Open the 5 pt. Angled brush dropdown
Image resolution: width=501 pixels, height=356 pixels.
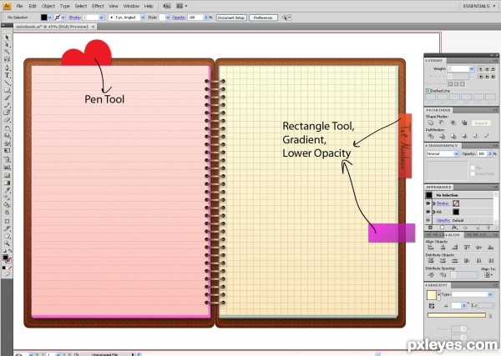(143, 18)
